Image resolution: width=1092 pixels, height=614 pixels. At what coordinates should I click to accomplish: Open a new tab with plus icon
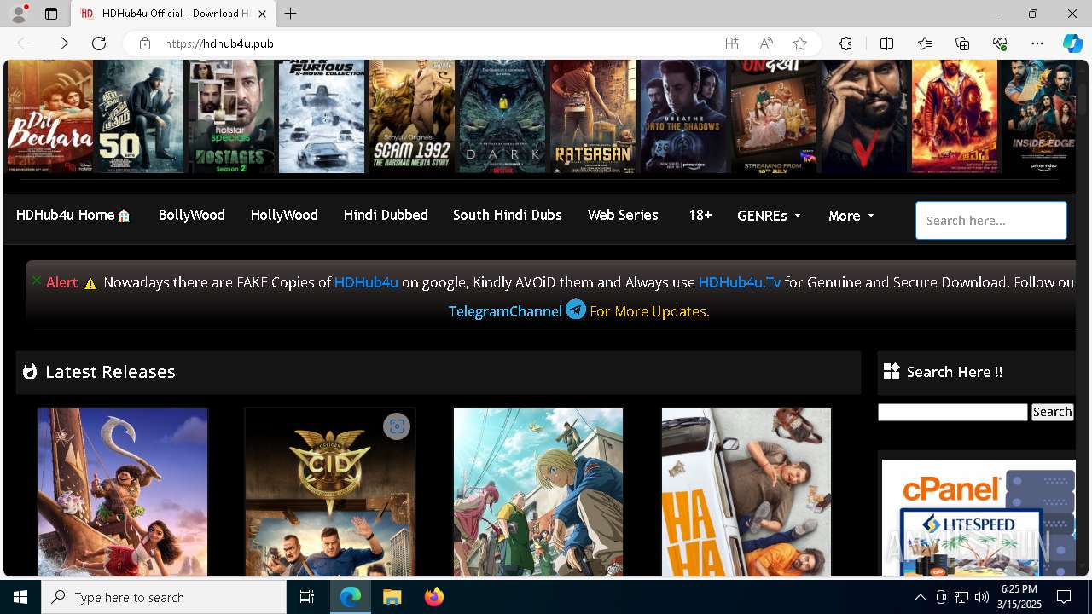291,14
